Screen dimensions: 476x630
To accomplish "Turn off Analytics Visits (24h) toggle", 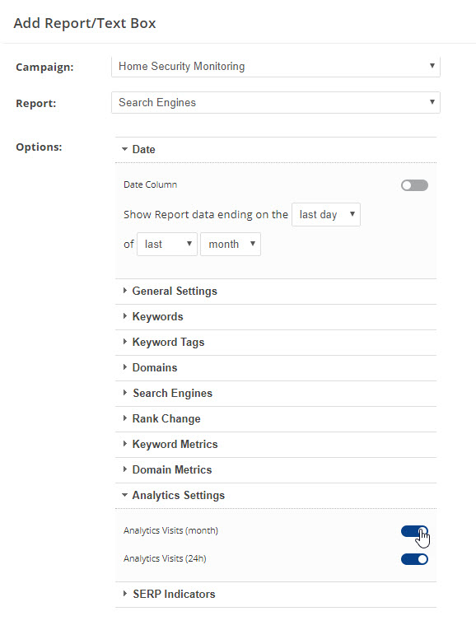I will point(414,559).
